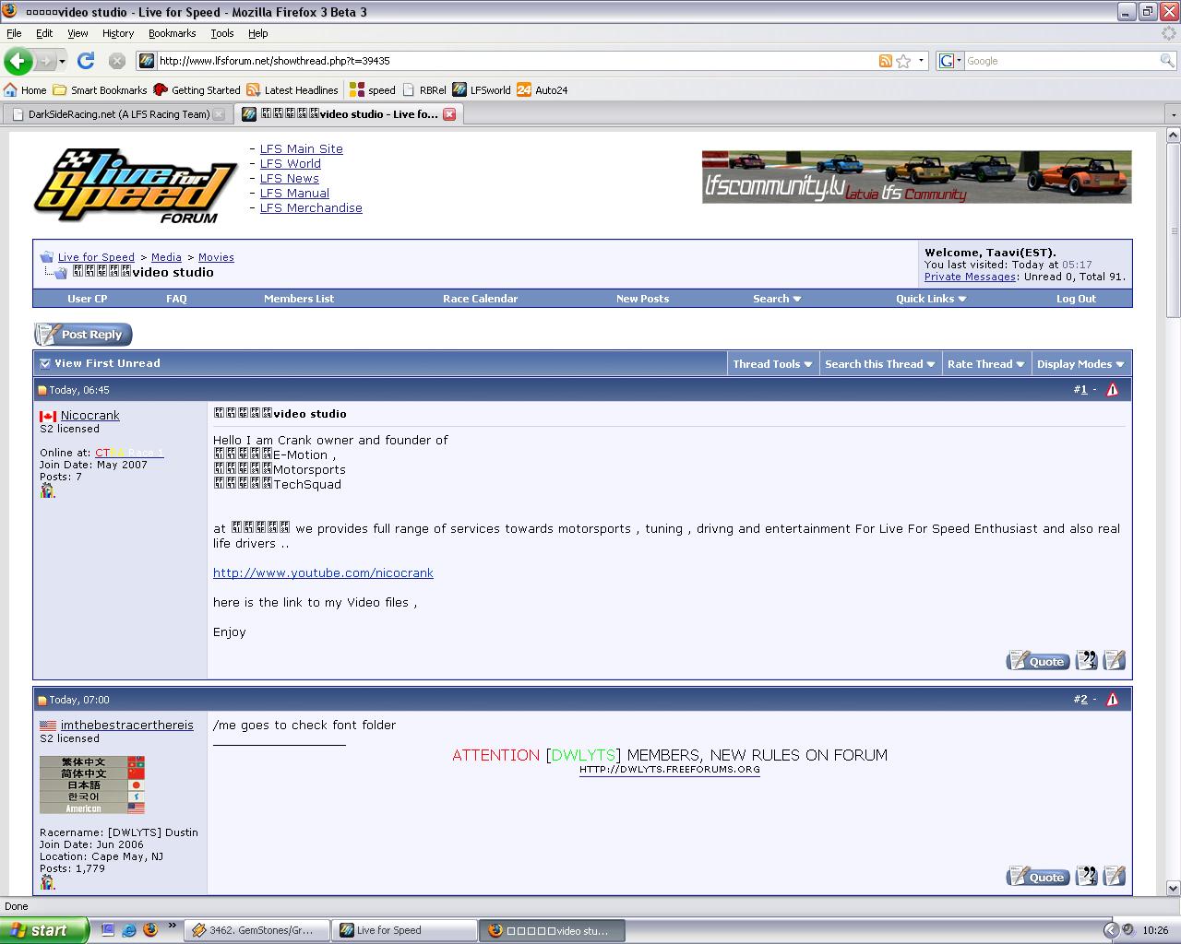Close the active video studio tab
Screen dimensions: 1181x944
pos(449,114)
